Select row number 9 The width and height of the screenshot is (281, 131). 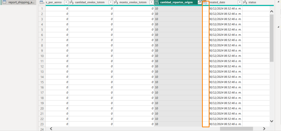[42, 51]
